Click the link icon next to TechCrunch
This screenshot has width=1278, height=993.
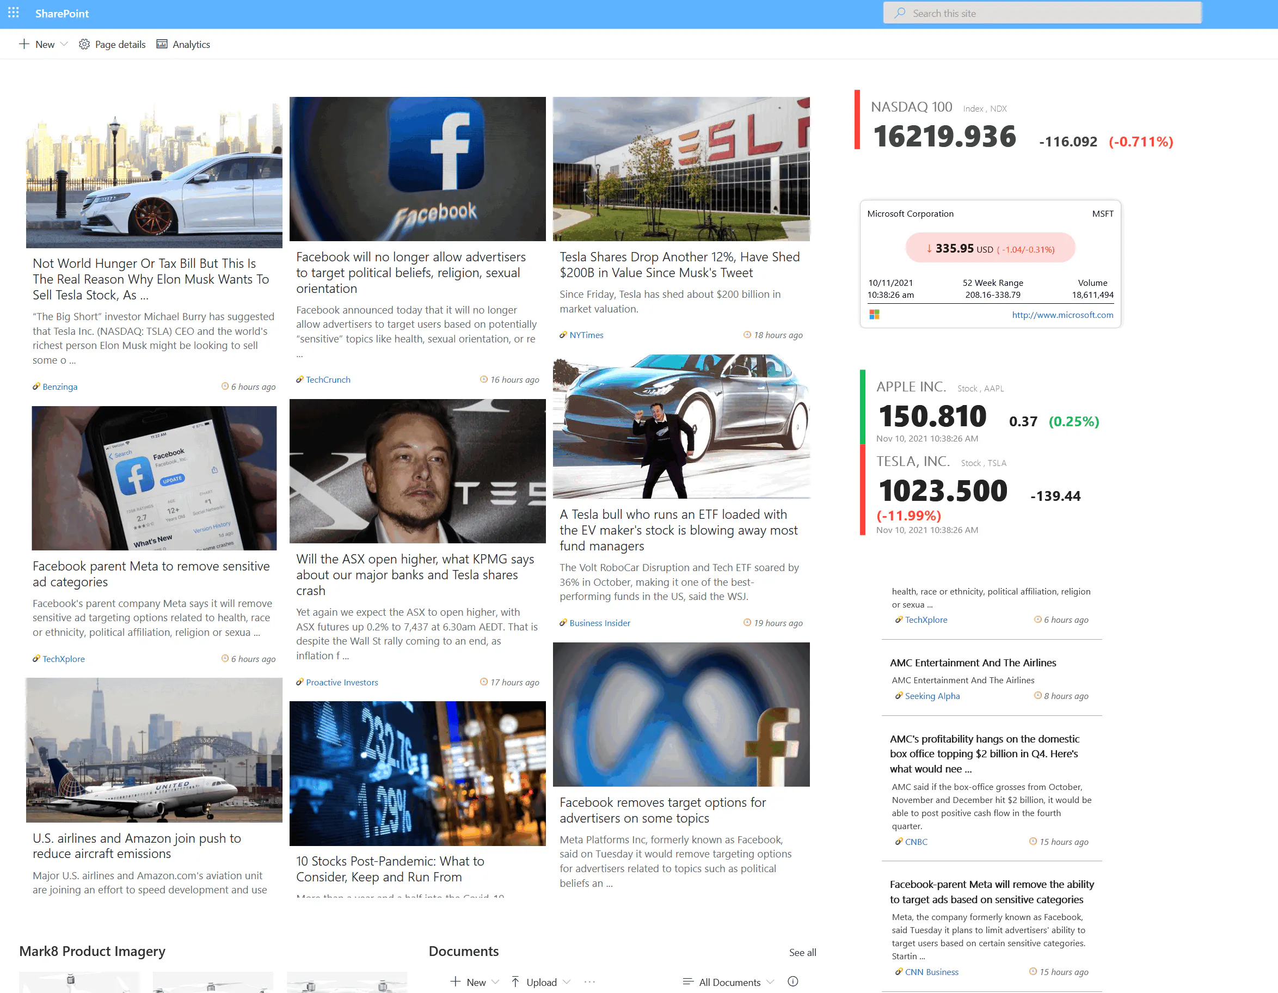pos(299,379)
